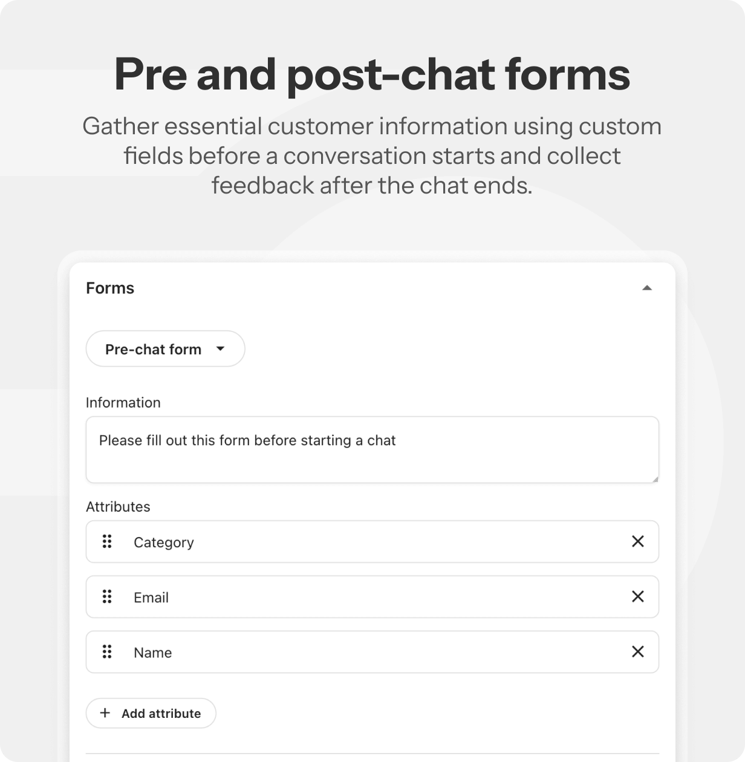Click the Email drag handle
Image resolution: width=745 pixels, height=762 pixels.
coord(107,597)
